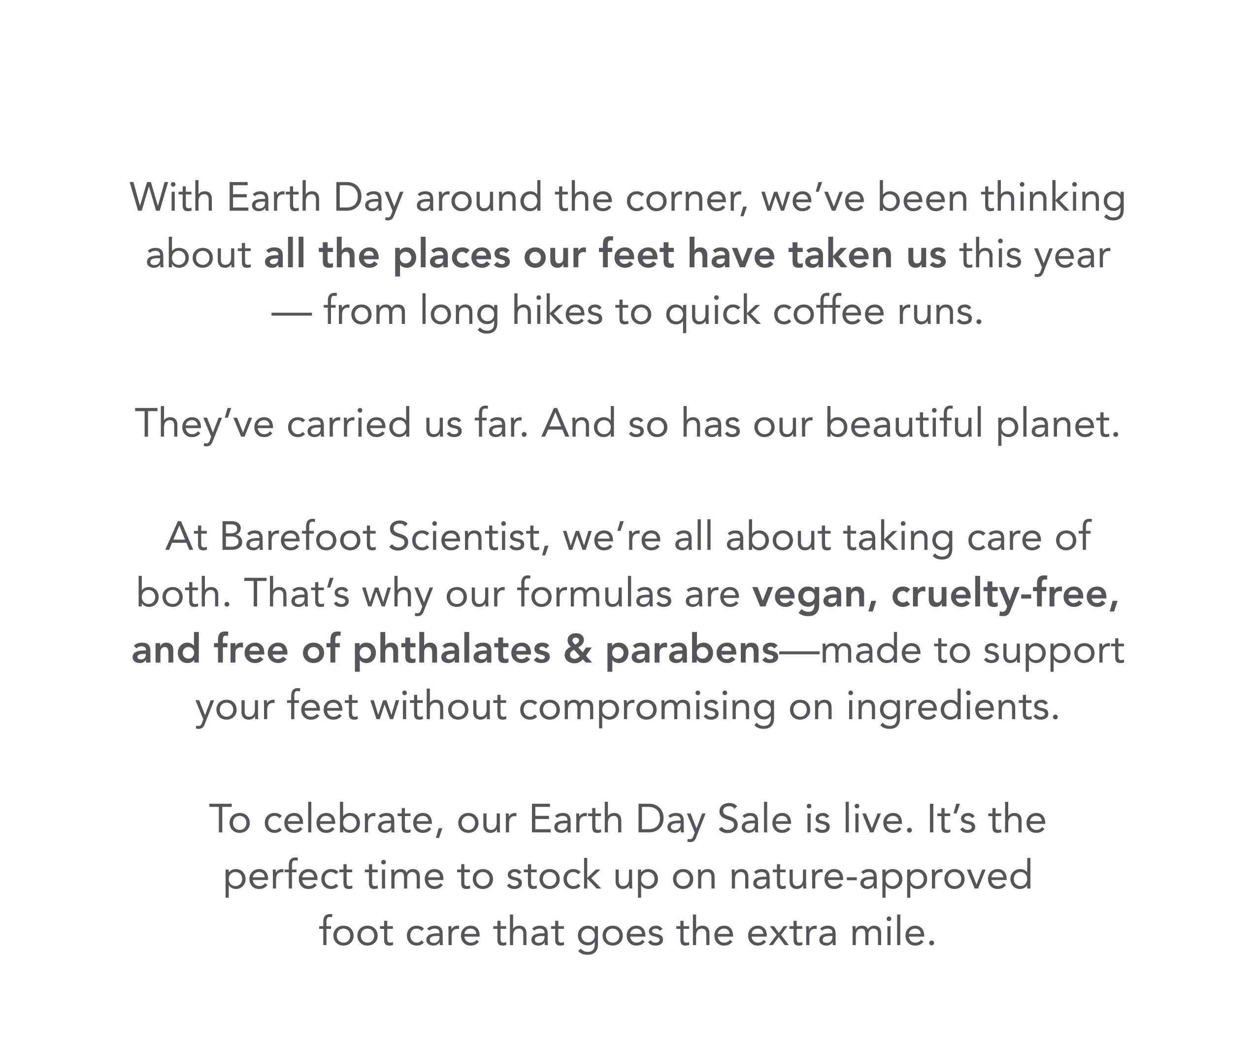Click the phrase "quick coffee runs."
The width and height of the screenshot is (1256, 1046).
[824, 312]
